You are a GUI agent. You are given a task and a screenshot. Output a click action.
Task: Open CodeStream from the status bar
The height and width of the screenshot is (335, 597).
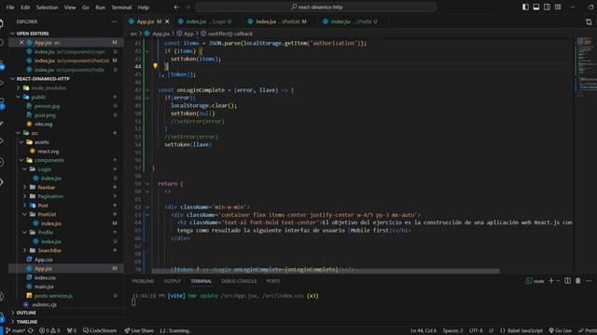pyautogui.click(x=100, y=330)
